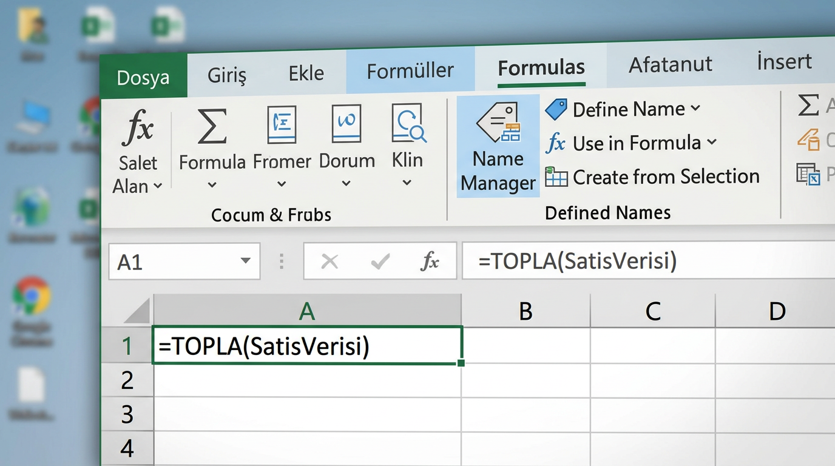The image size is (835, 466).
Task: Open the Name Manager
Action: [498, 146]
